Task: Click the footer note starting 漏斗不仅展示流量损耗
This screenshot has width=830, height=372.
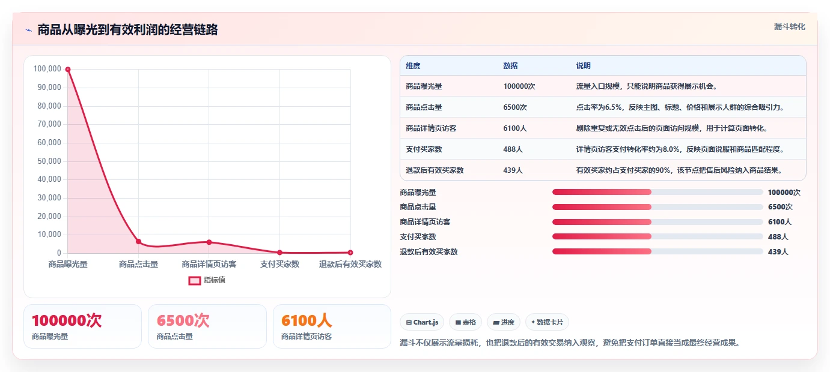Action: click(572, 343)
